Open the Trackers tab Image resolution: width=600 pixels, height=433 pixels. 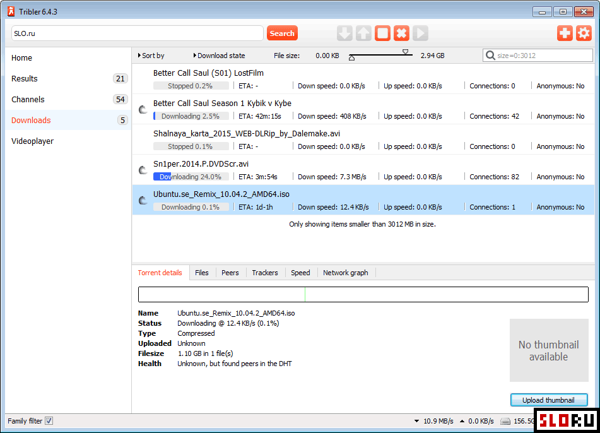(265, 273)
